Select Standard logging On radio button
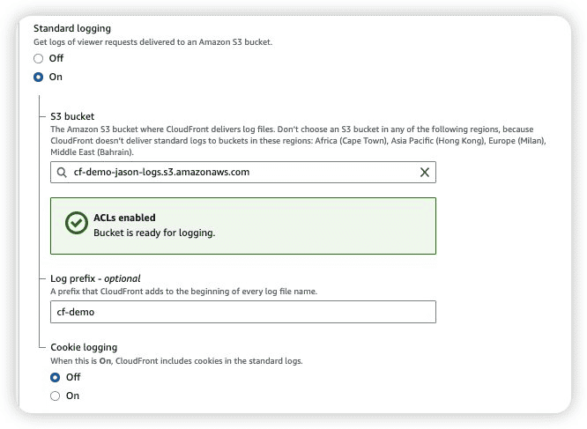Screen dimensions: 587x429 pos(38,77)
